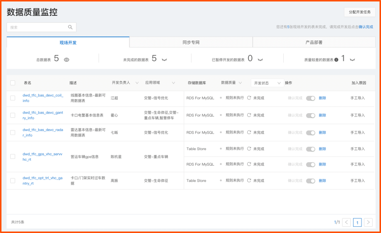Check the dwd_tfc_bas_devc_radar_info row checkbox
This screenshot has height=233, width=381.
coord(13,133)
